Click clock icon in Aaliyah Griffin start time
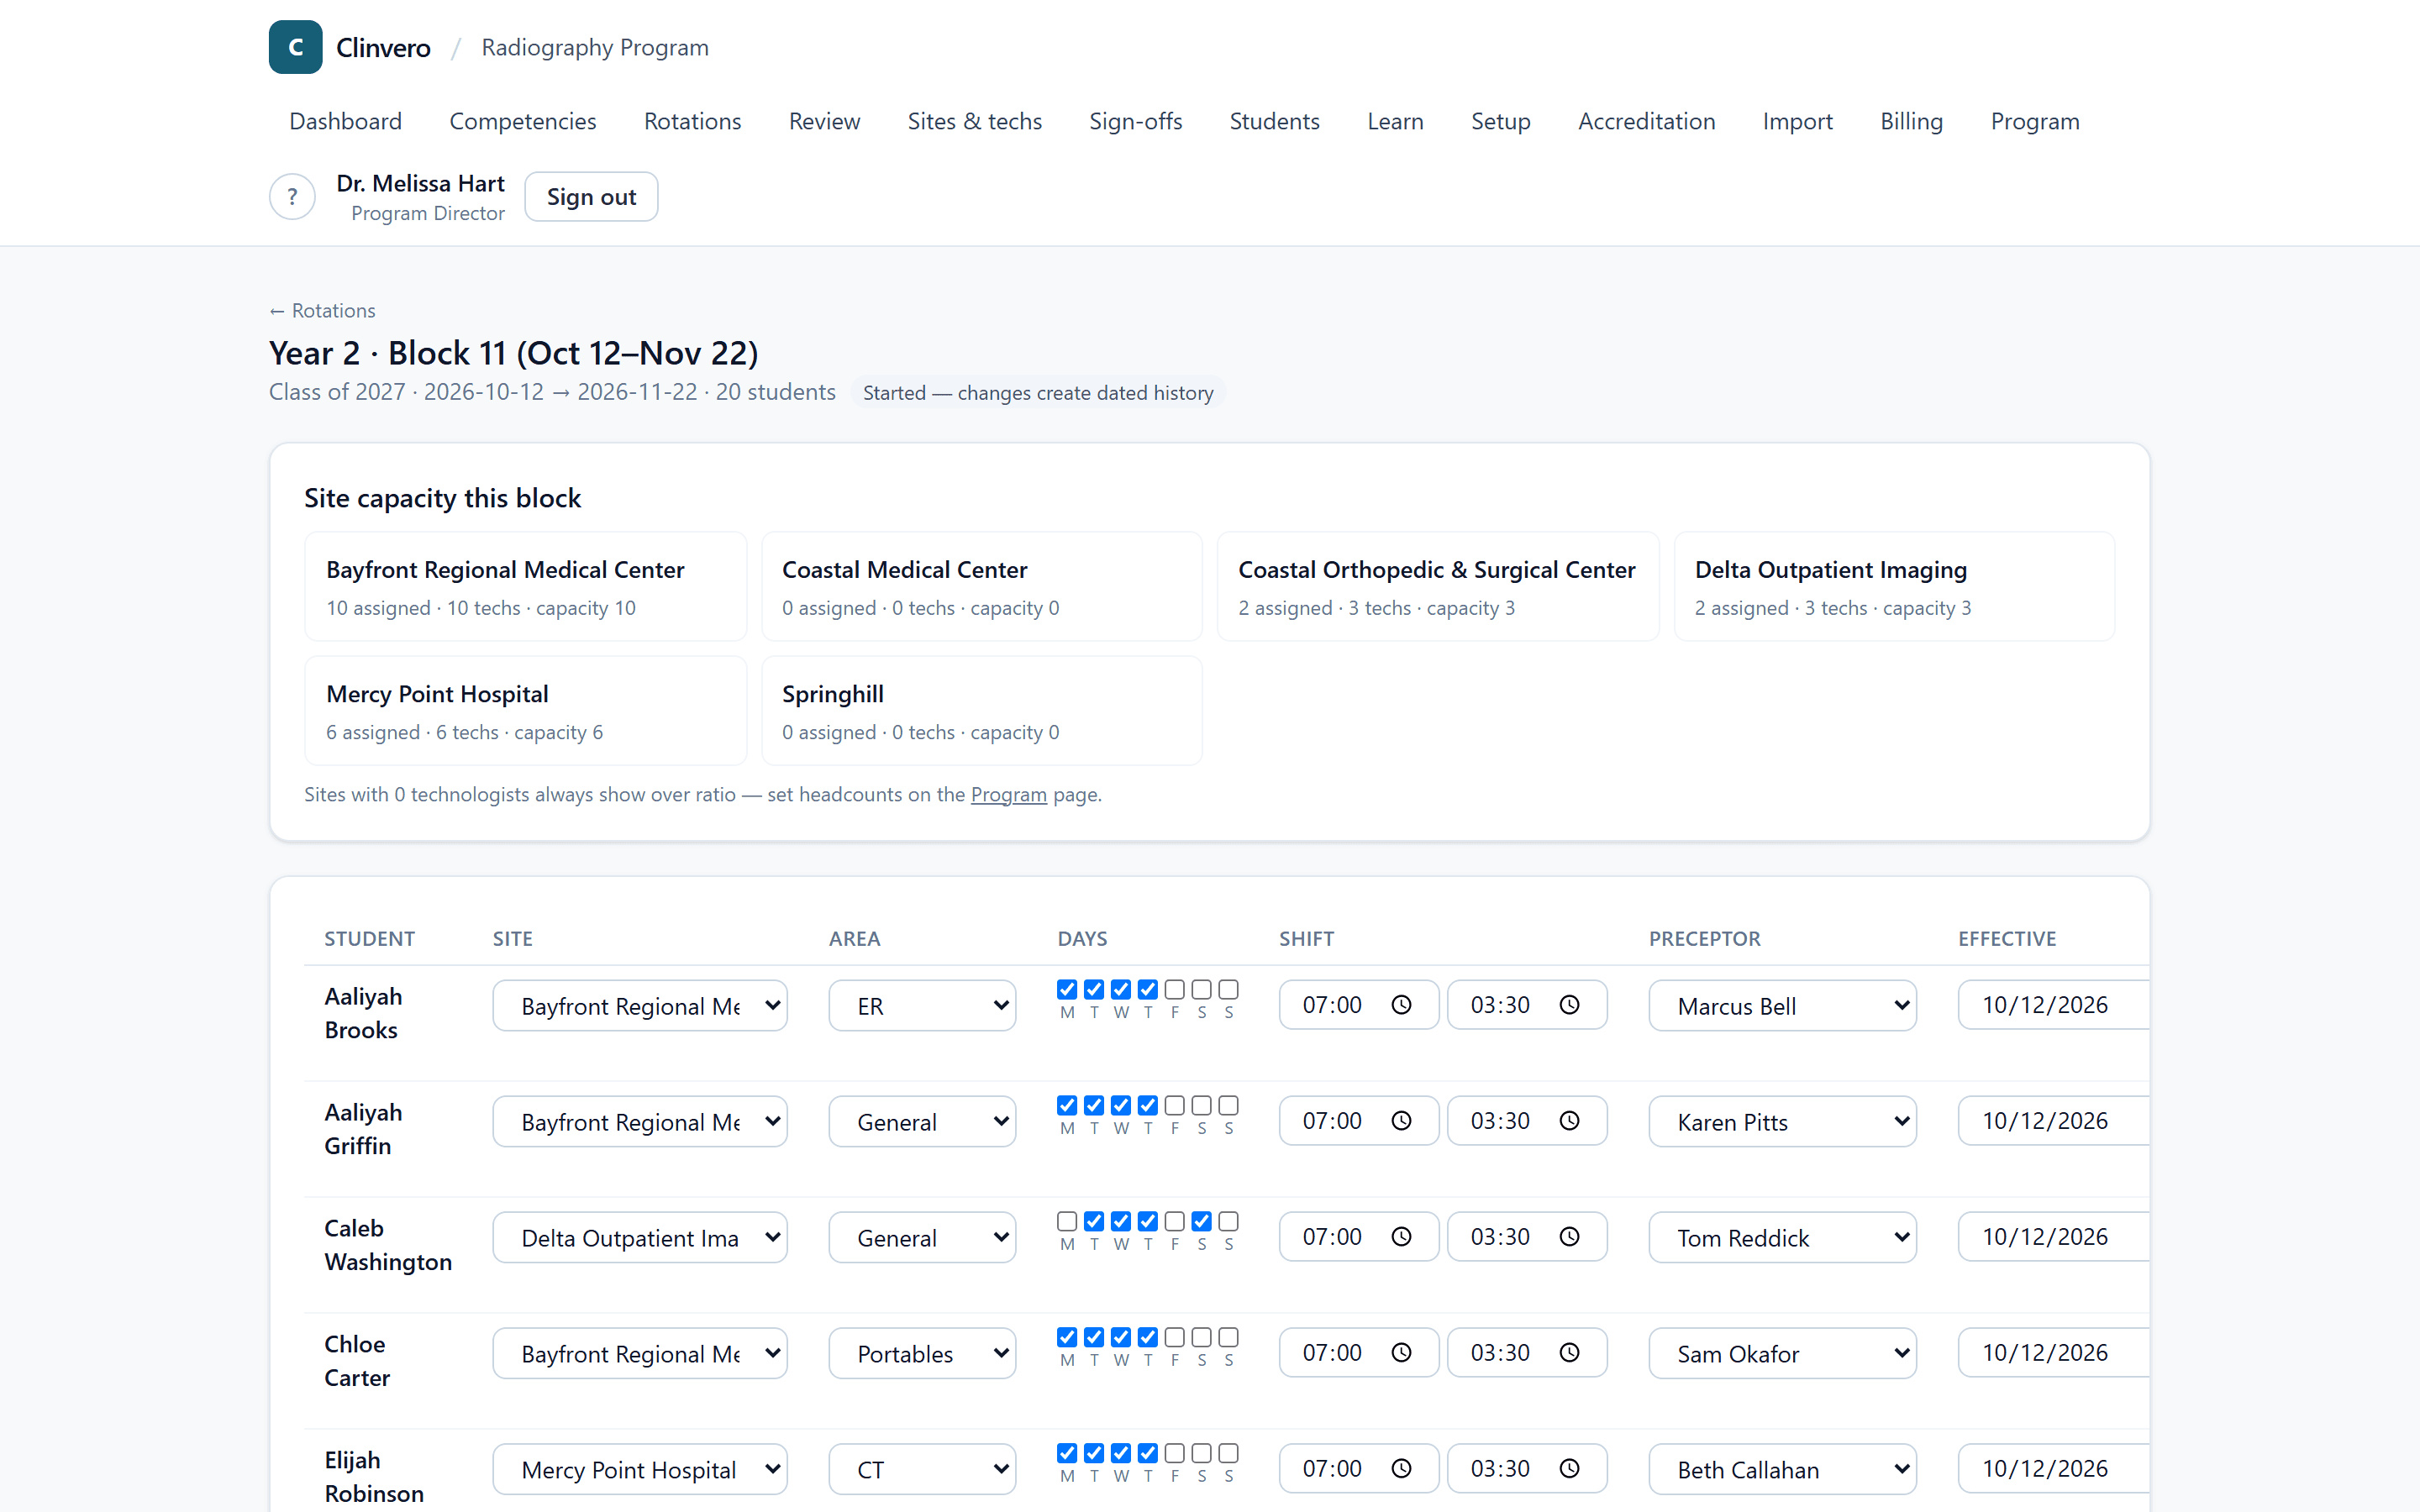Image resolution: width=2420 pixels, height=1512 pixels. click(1402, 1121)
